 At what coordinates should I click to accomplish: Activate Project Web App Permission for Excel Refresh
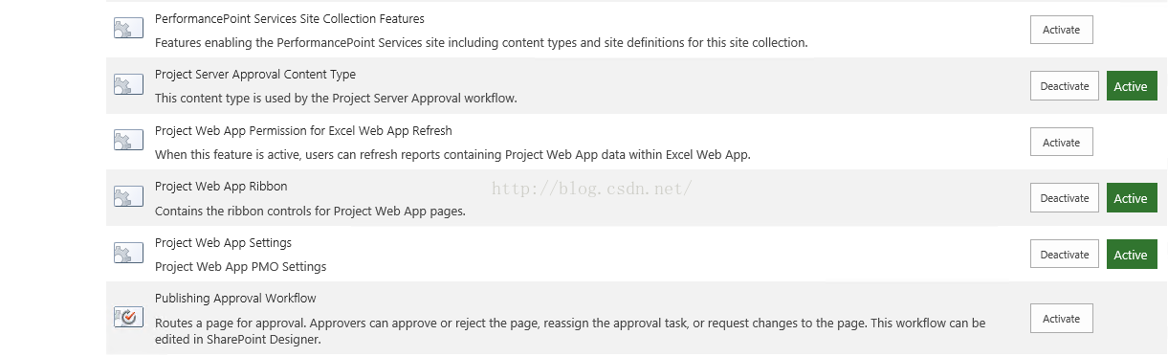click(1061, 142)
